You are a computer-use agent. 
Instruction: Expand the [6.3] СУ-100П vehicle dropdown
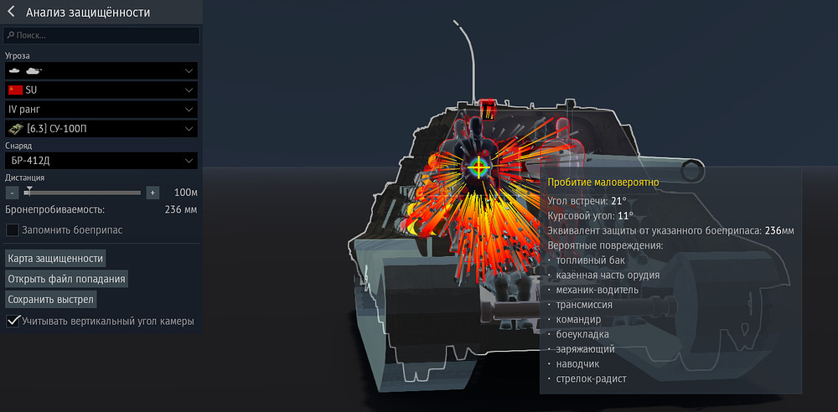(x=189, y=128)
